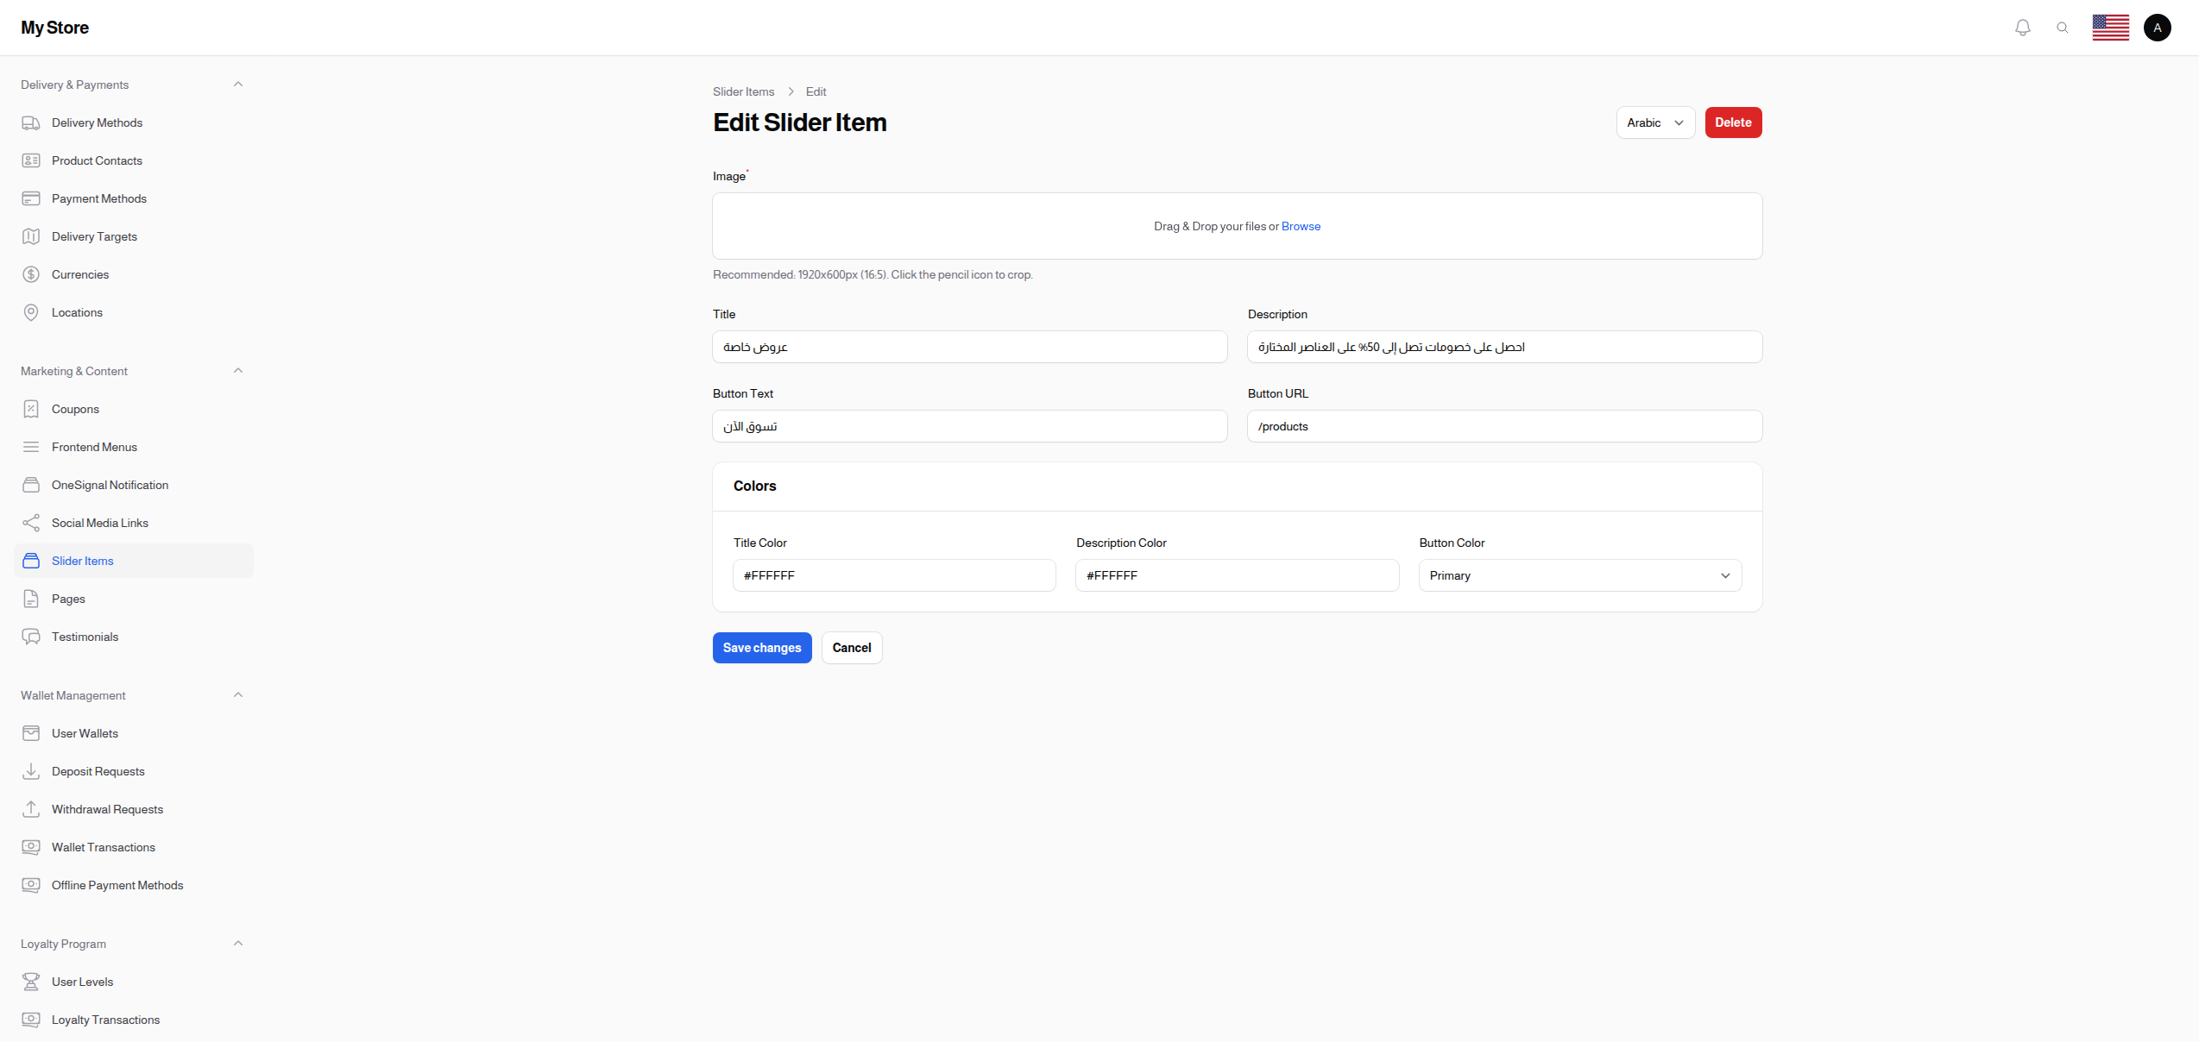
Task: Click the User Levels trophy icon
Action: [31, 982]
